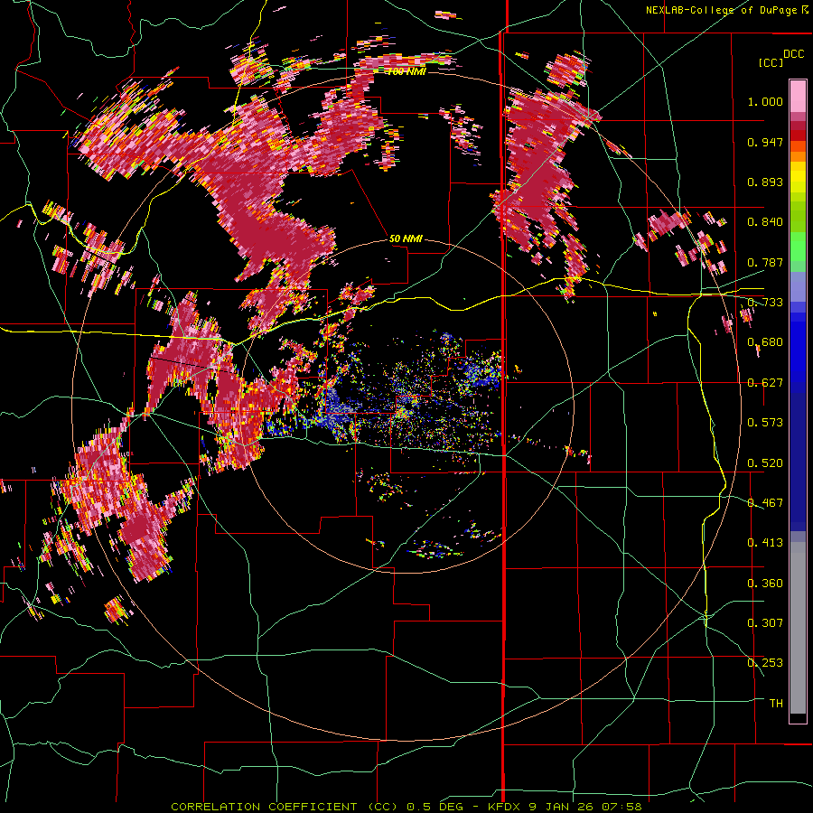Select the 0.573 color scale value
Image resolution: width=813 pixels, height=813 pixels.
[x=765, y=423]
